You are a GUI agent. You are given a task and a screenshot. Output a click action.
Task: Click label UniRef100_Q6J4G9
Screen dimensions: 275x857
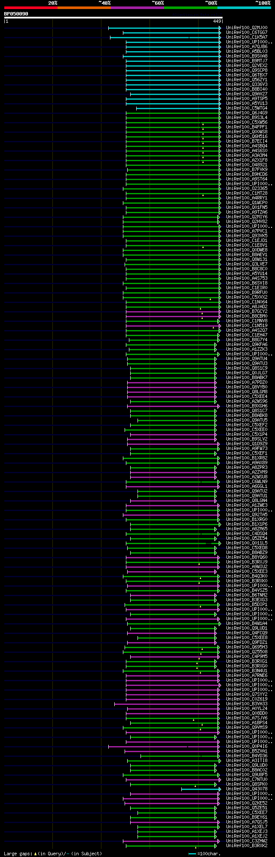point(247,113)
